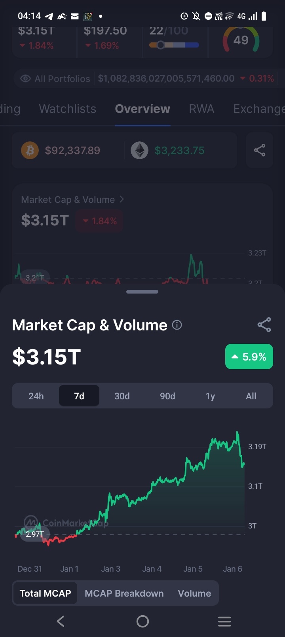The image size is (285, 637).
Task: Open the recent apps menu icon
Action: tap(224, 621)
